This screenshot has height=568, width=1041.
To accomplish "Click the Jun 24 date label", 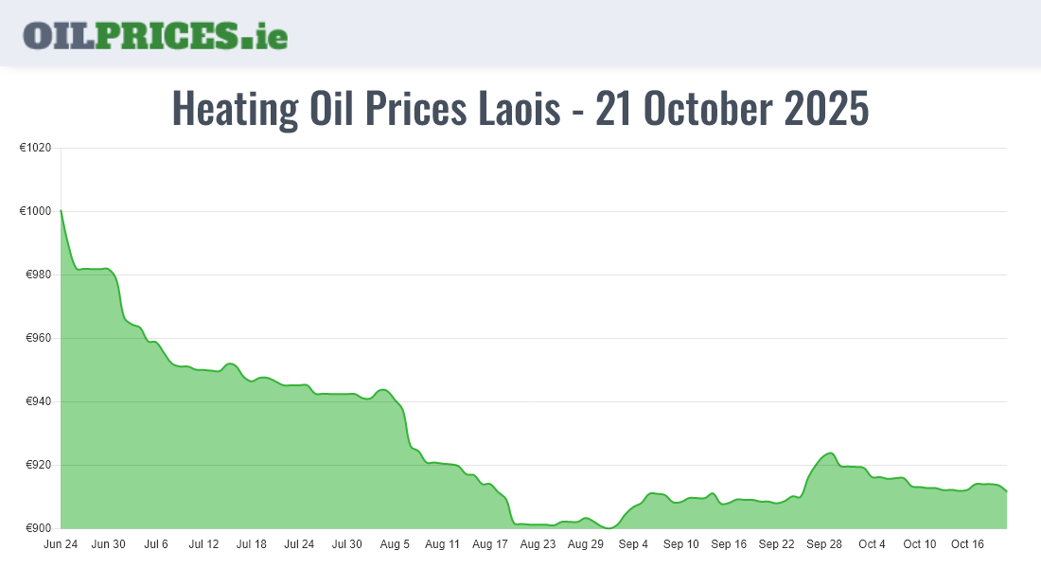I will (x=61, y=544).
